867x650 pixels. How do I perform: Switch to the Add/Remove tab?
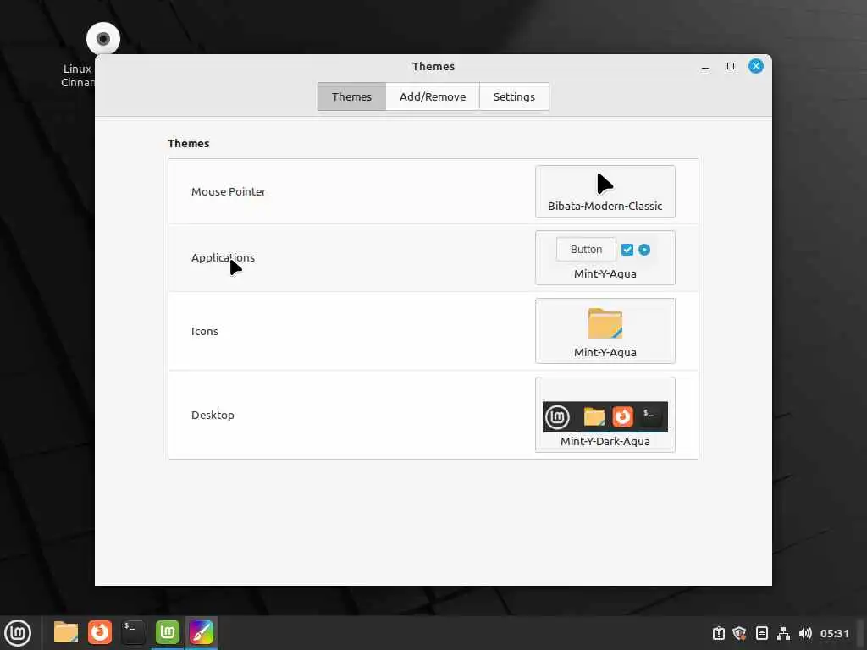433,96
